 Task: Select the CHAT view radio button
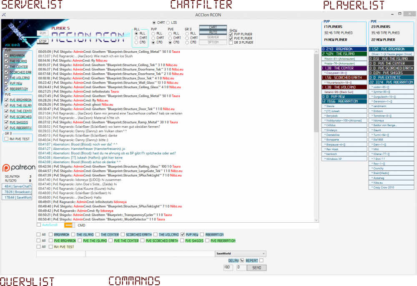[154, 22]
